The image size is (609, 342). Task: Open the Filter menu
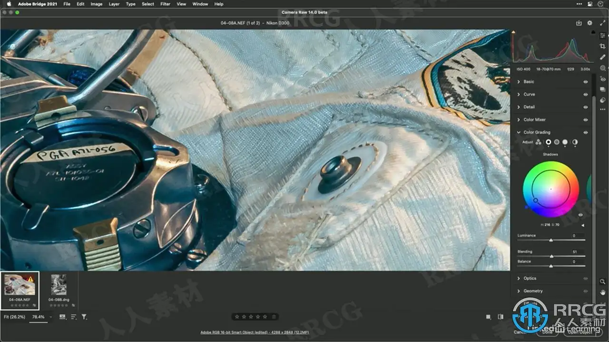[x=165, y=4]
